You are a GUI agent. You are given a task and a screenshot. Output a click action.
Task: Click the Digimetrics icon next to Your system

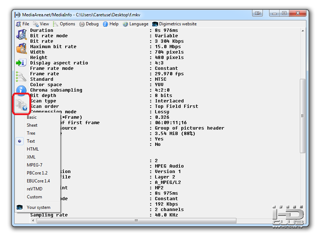20,207
